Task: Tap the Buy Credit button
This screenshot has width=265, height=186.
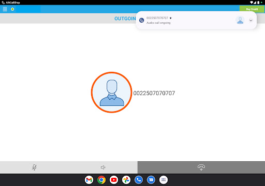Action: 252,9
